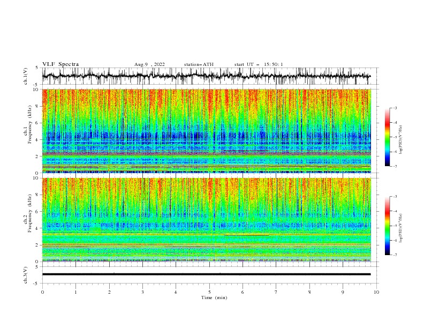This screenshot has width=424, height=328.
Task: Click the ch.1 spectrogram color scale bar
Action: click(x=388, y=137)
